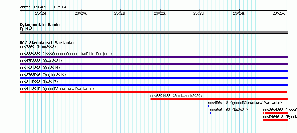Select the red bar under esv3604362
The image size is (297, 133).
(x=276, y=113)
